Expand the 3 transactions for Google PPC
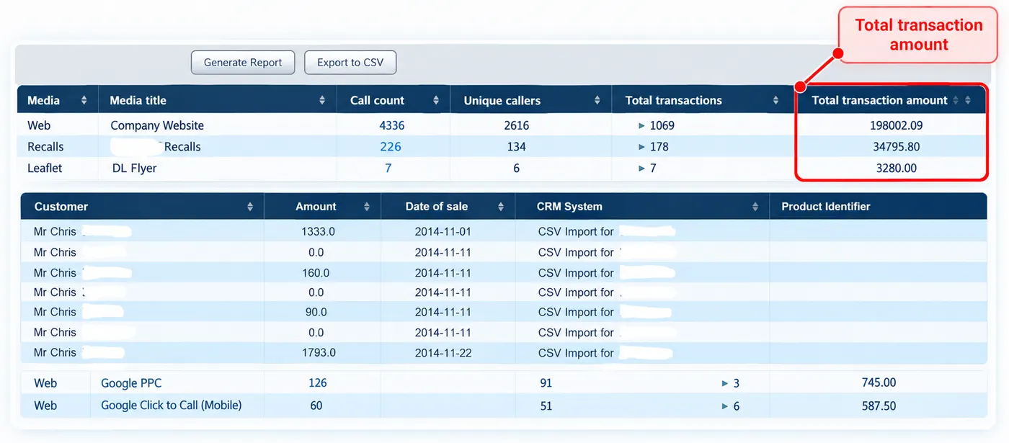1009x443 pixels. coord(726,384)
